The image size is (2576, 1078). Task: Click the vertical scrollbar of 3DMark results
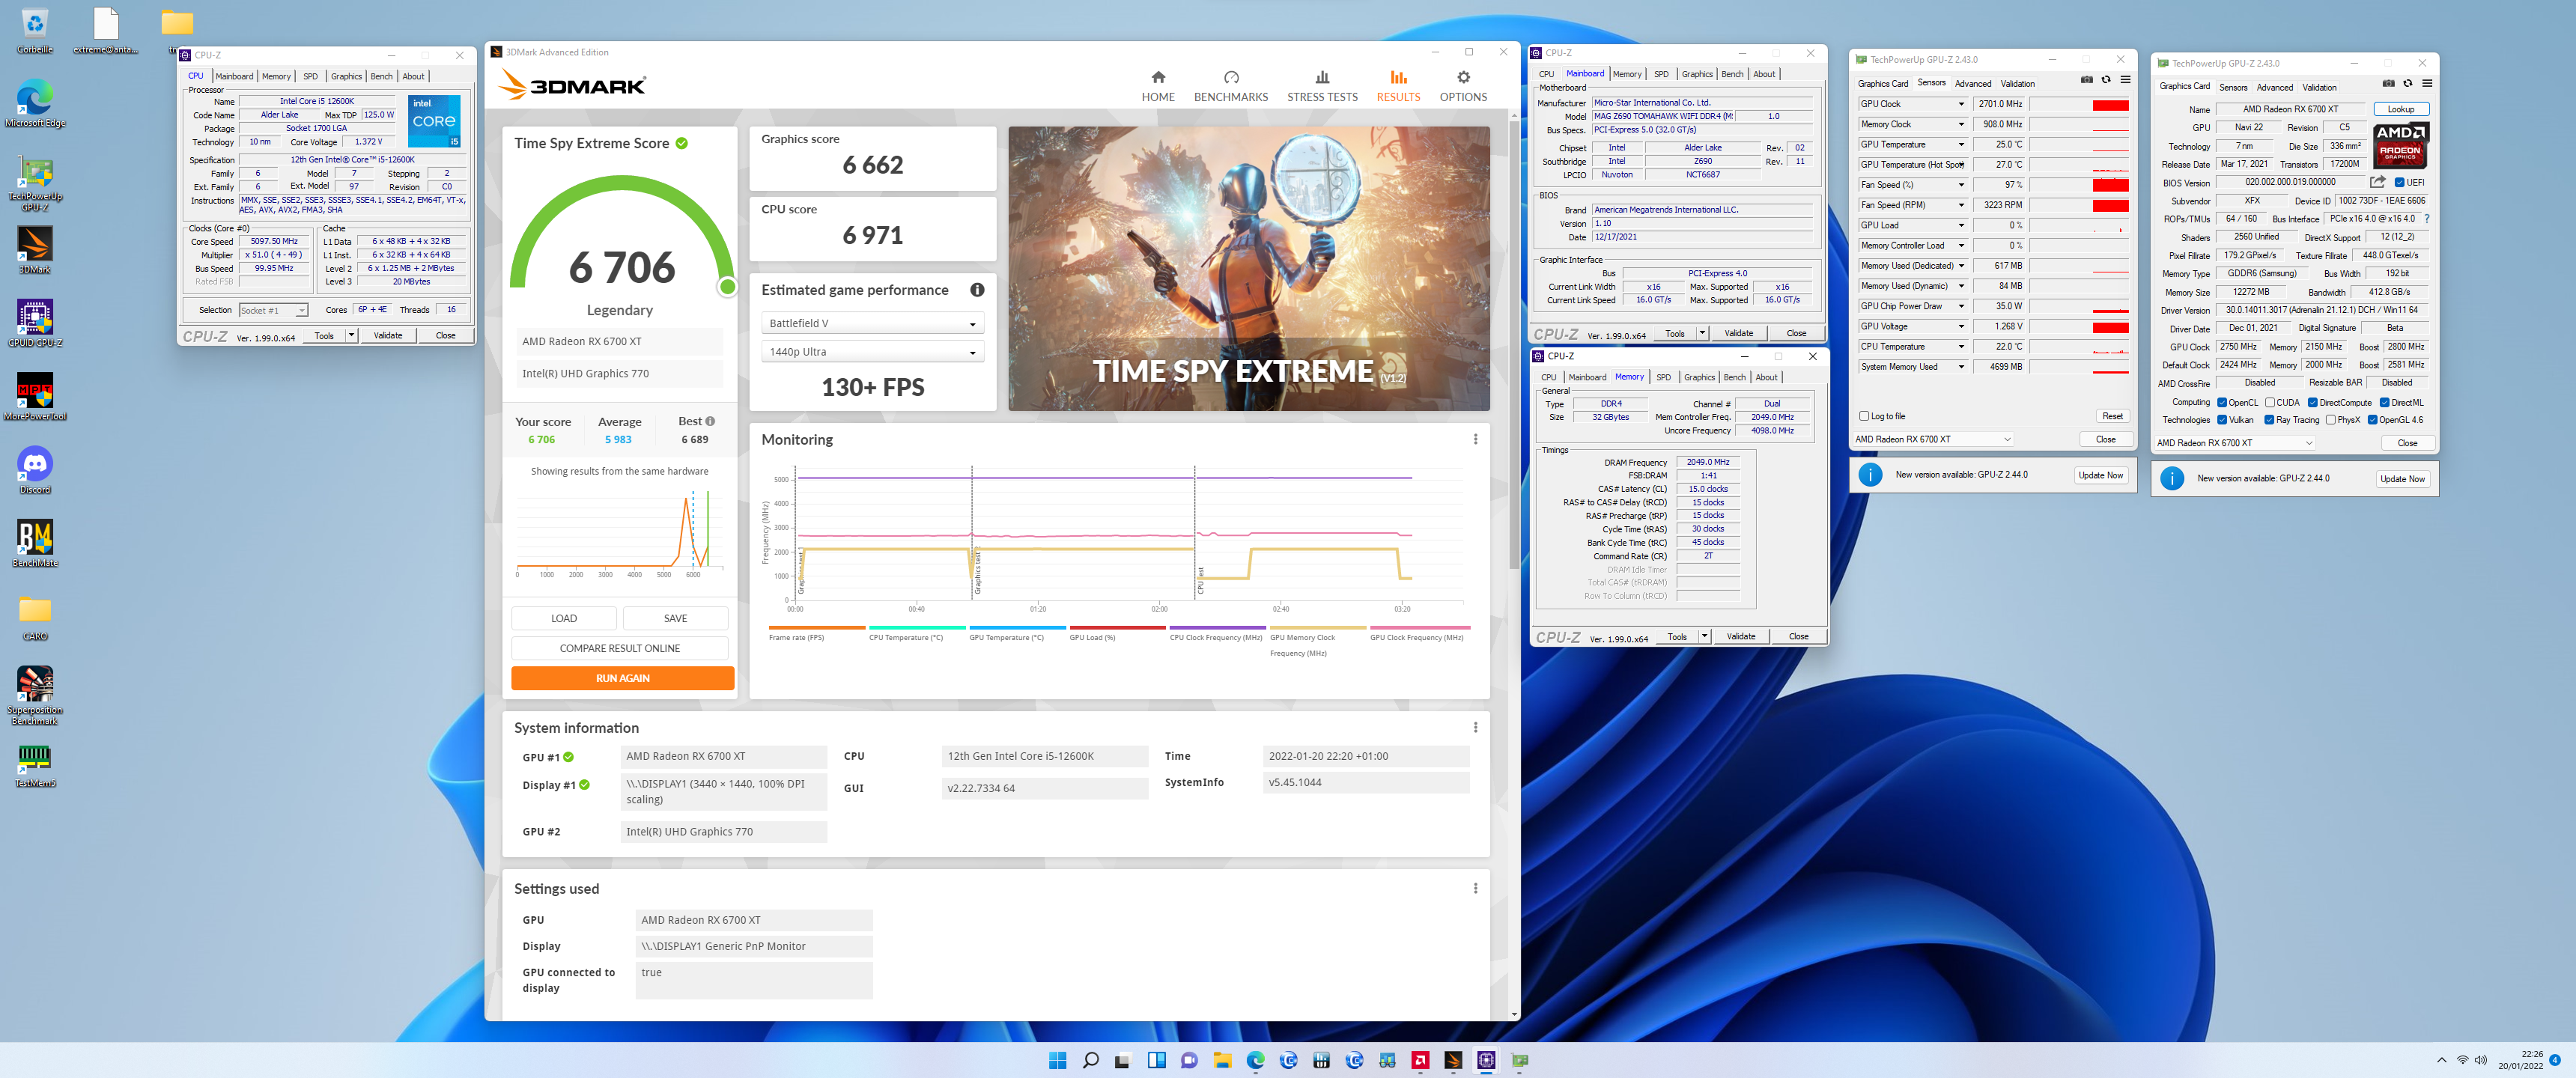pos(1514,345)
